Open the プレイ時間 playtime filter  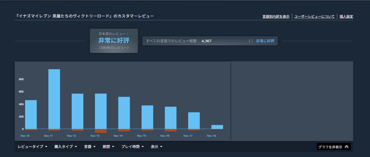pyautogui.click(x=133, y=147)
